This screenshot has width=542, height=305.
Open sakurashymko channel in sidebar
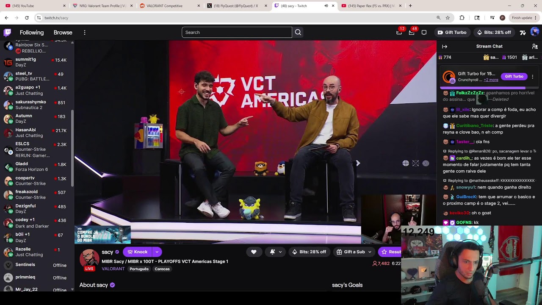coord(37,105)
